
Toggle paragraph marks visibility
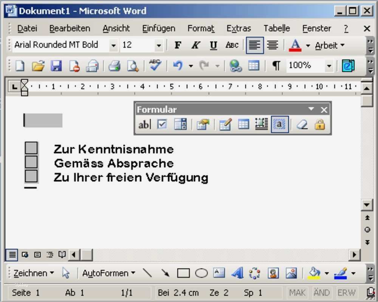(276, 65)
